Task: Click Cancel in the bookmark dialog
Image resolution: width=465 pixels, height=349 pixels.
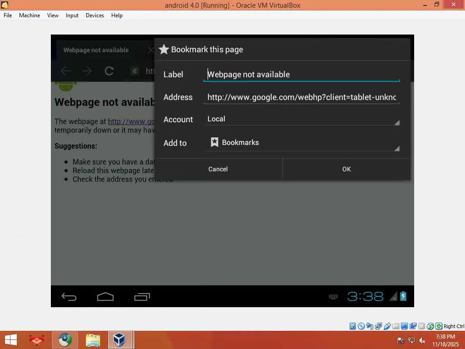Action: (218, 169)
